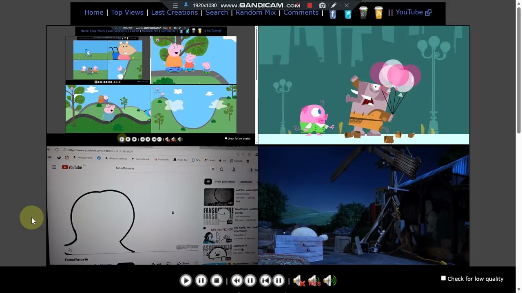The width and height of the screenshot is (522, 293).
Task: Click the double-arrow rewind button
Action: point(237,280)
